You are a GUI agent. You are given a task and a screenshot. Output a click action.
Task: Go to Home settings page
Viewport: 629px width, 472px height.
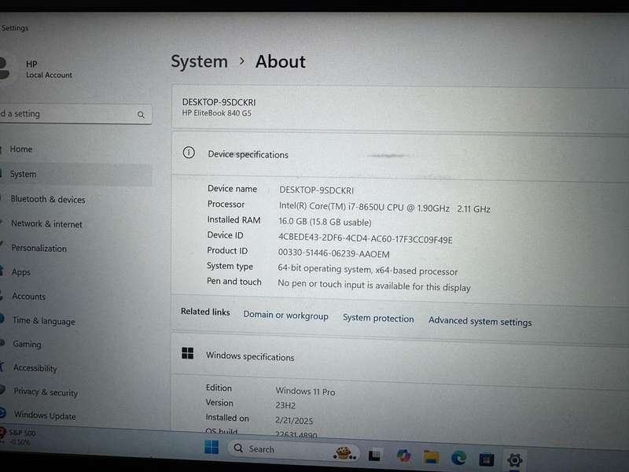coord(21,149)
